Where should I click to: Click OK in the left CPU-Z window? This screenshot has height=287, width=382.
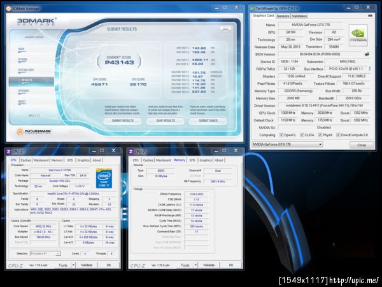(109, 265)
